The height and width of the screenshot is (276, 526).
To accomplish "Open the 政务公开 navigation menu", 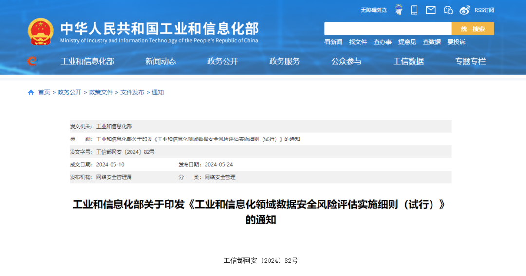I will pos(223,61).
